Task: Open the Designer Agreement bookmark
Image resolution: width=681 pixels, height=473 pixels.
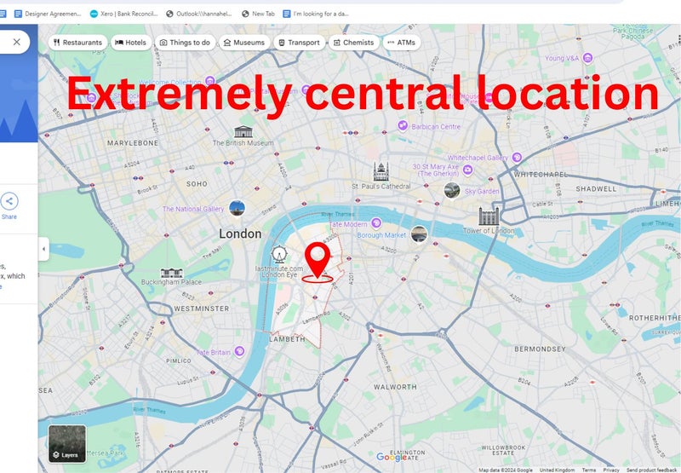Action: click(48, 14)
